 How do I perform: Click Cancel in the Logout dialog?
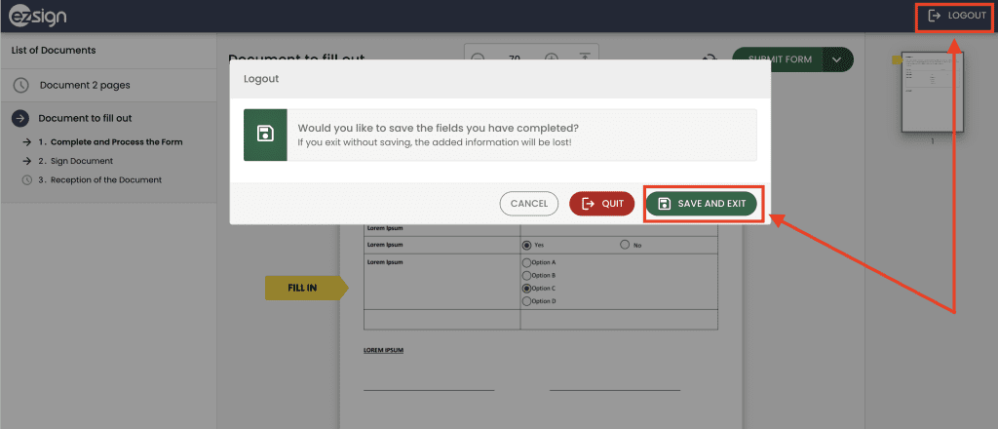528,204
